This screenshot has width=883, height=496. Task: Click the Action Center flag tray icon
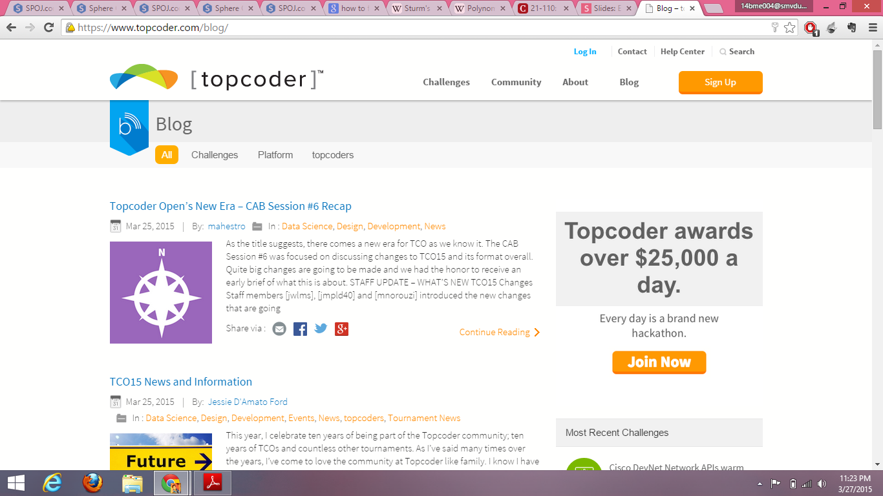(x=776, y=484)
